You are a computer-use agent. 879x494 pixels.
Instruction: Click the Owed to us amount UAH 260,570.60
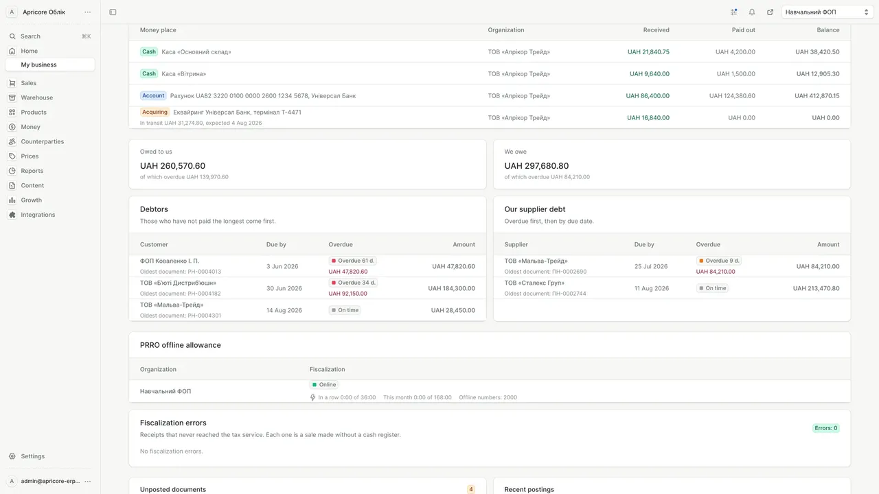[172, 166]
